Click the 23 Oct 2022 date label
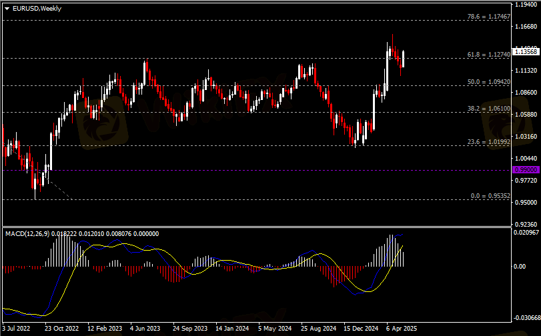541x336 pixels. [62, 329]
